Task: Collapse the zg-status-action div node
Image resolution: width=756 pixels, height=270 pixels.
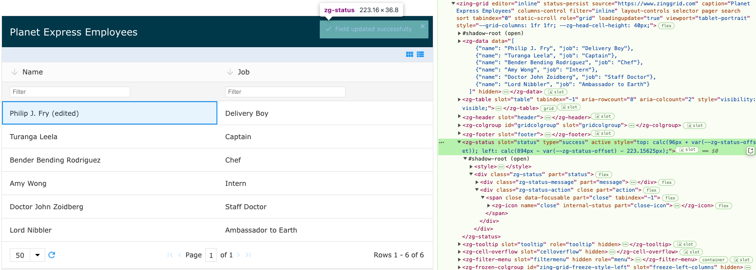Action: tap(477, 190)
